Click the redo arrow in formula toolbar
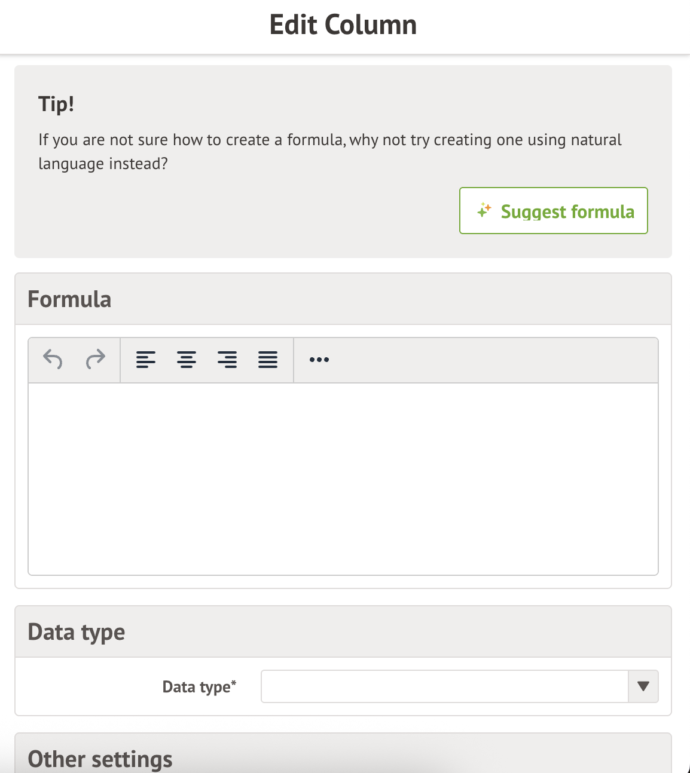690x773 pixels. 96,360
